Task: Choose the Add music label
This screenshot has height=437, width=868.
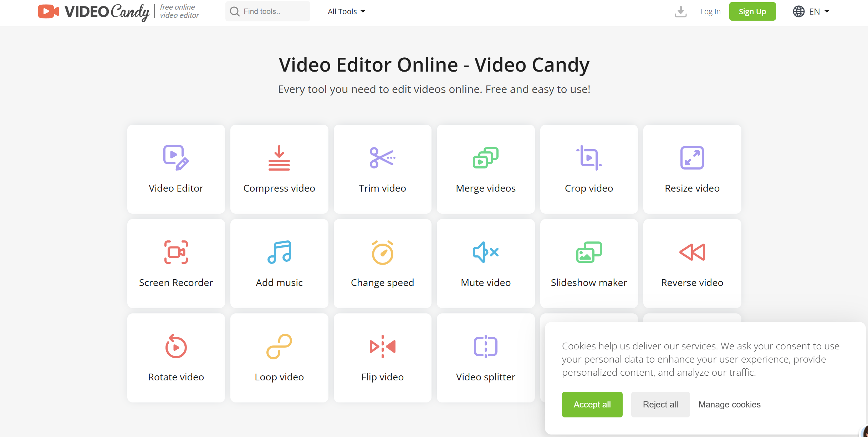Action: click(279, 282)
